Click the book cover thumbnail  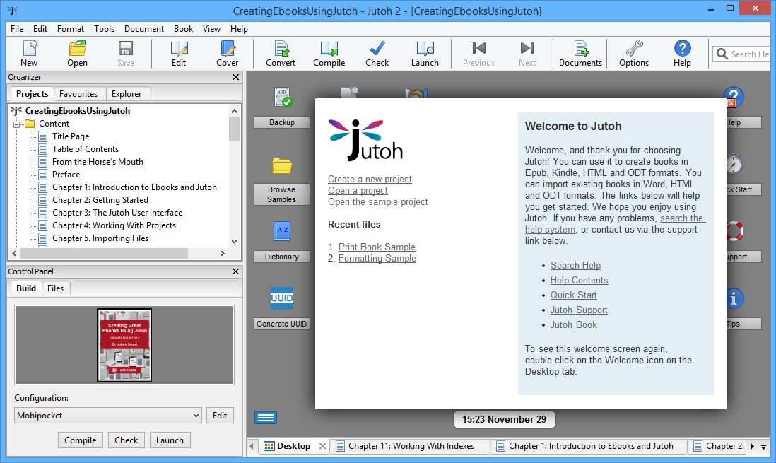(124, 345)
